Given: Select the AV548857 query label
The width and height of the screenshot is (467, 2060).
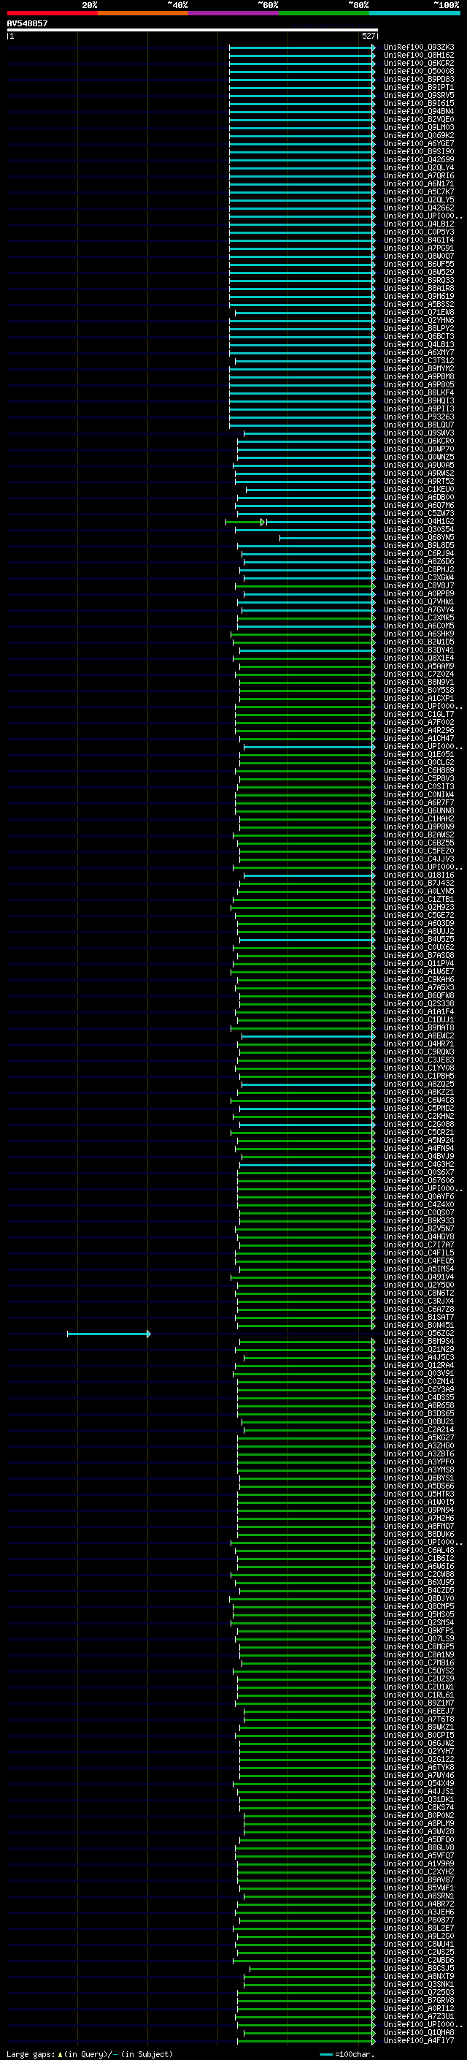Looking at the screenshot, I should pyautogui.click(x=27, y=24).
